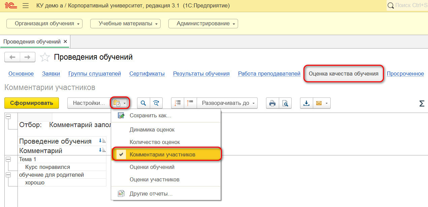Click the Сформировать button
Image resolution: width=428 pixels, height=207 pixels.
[32, 103]
